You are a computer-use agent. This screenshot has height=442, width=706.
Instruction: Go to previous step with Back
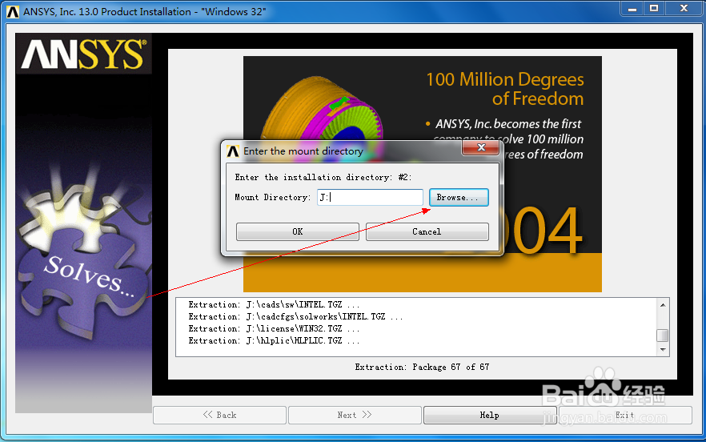click(x=219, y=415)
